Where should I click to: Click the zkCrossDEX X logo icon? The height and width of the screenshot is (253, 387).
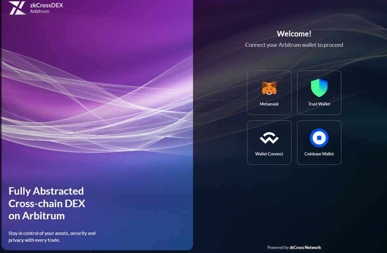[17, 8]
